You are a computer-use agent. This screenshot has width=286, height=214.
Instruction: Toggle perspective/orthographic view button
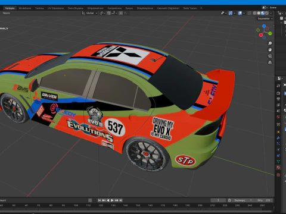coord(270,62)
